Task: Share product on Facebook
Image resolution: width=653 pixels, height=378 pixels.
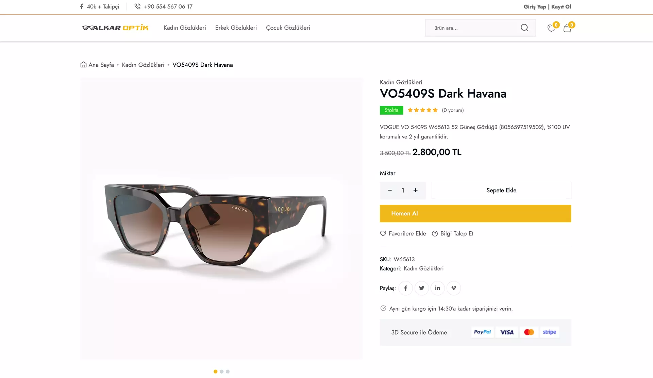Action: pos(405,288)
